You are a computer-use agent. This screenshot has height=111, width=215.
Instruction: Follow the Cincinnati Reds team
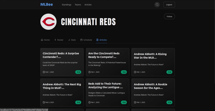tap(169, 17)
